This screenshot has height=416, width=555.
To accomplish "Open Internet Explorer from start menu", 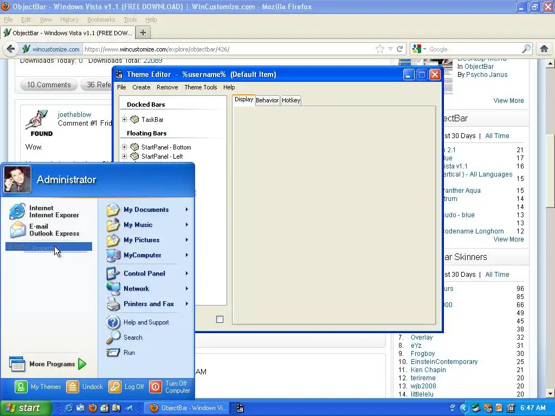I will (x=44, y=211).
